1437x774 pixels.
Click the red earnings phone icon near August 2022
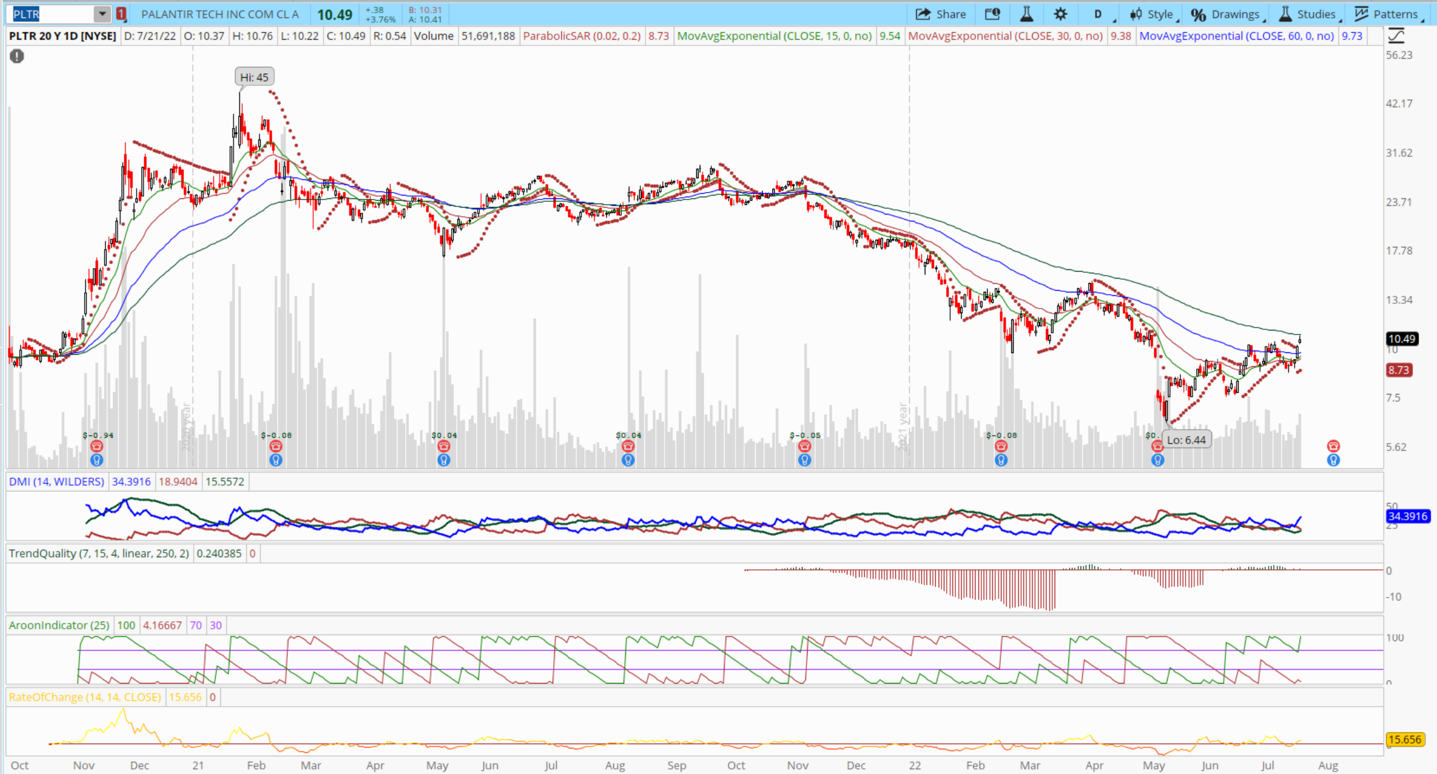tap(1333, 446)
